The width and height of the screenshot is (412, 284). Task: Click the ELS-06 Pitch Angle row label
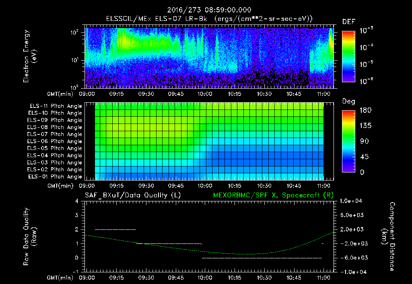pos(55,141)
